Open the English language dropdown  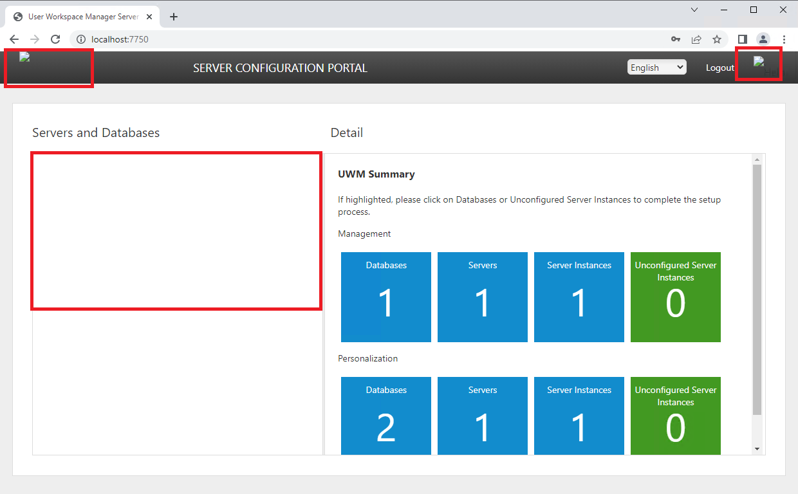pyautogui.click(x=656, y=67)
